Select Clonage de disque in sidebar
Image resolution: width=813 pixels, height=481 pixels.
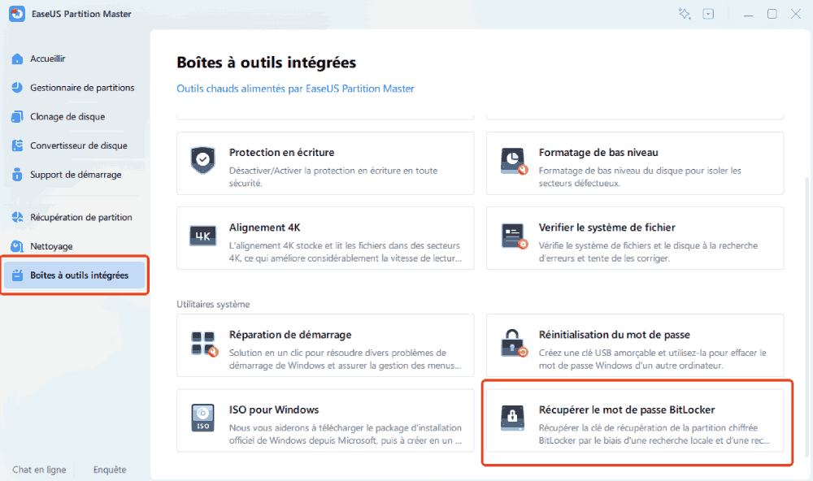click(x=67, y=117)
